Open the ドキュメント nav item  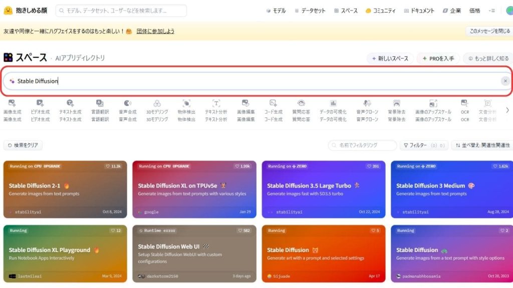419,11
